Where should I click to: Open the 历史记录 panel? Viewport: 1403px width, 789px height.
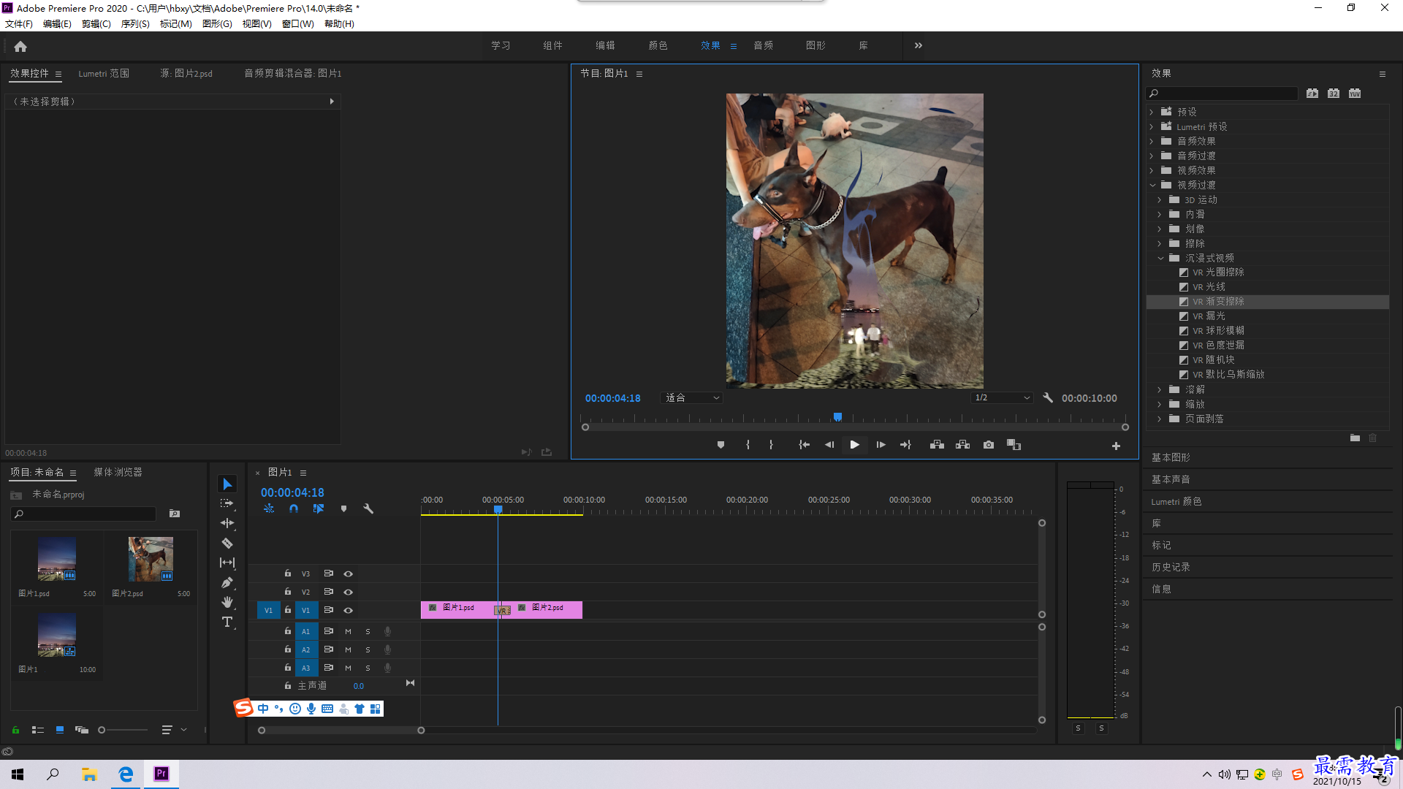coord(1171,567)
